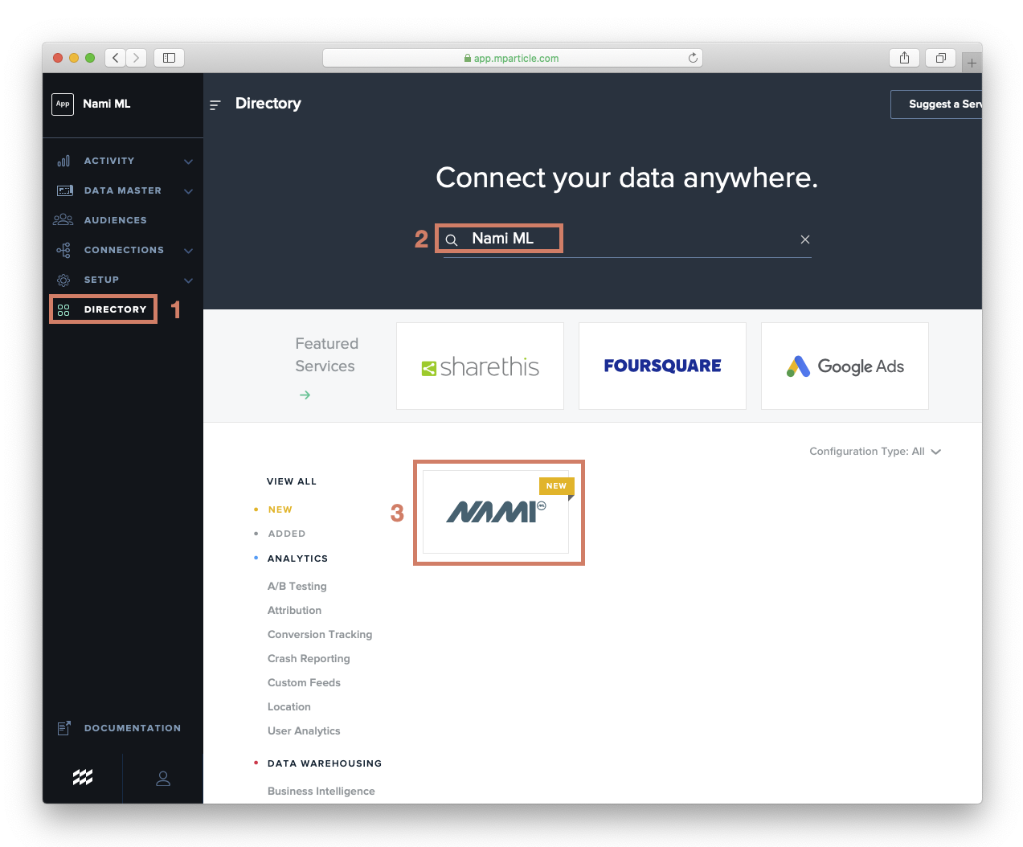Select the Analytics category
1023x847 pixels.
(297, 559)
